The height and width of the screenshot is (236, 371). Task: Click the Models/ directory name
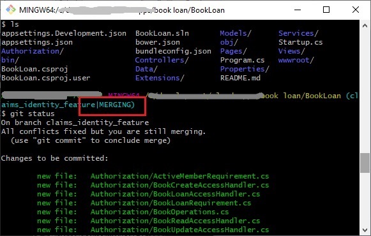point(236,34)
